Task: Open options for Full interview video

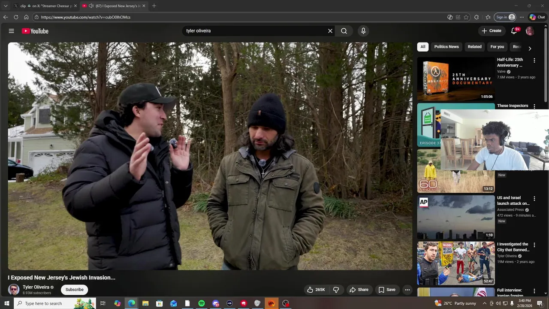Action: click(534, 291)
